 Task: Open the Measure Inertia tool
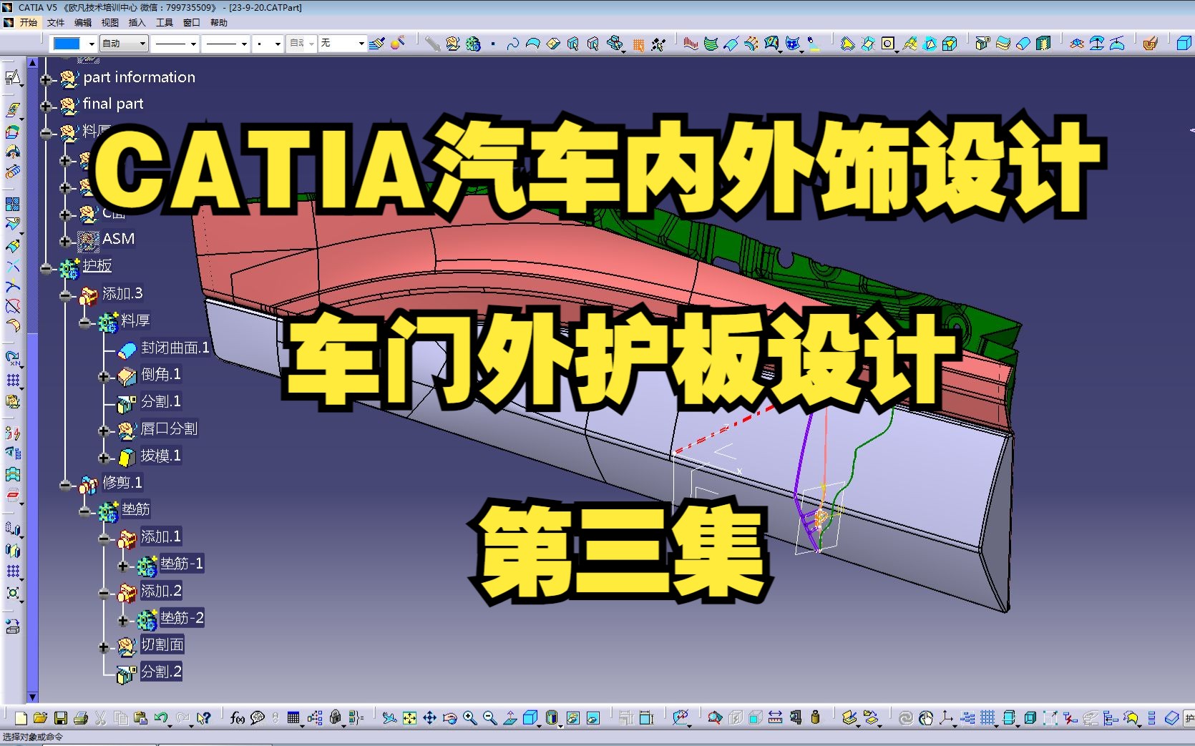point(816,717)
